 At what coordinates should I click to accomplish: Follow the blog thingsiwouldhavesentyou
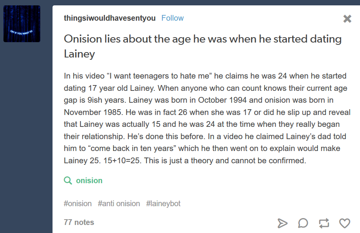(x=172, y=18)
